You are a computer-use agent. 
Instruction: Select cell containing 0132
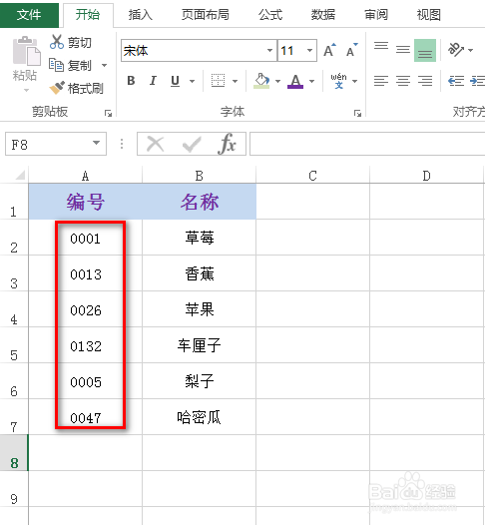86,345
